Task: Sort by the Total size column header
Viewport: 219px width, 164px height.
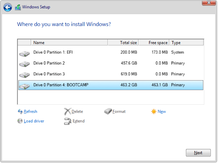Action: click(123, 43)
